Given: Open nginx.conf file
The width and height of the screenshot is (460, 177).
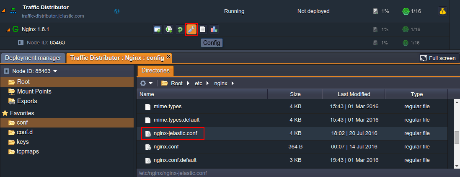Looking at the screenshot, I should click(x=166, y=147).
